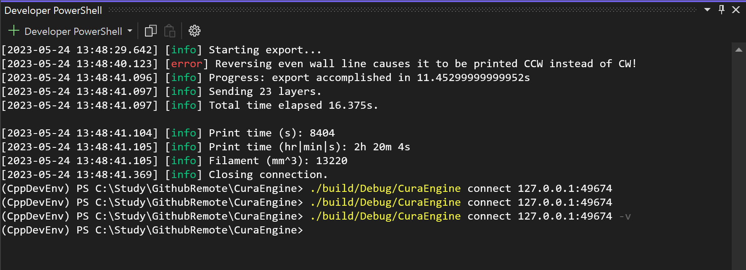746x270 pixels.
Task: Click the Copy icon in the terminal toolbar
Action: (x=150, y=31)
